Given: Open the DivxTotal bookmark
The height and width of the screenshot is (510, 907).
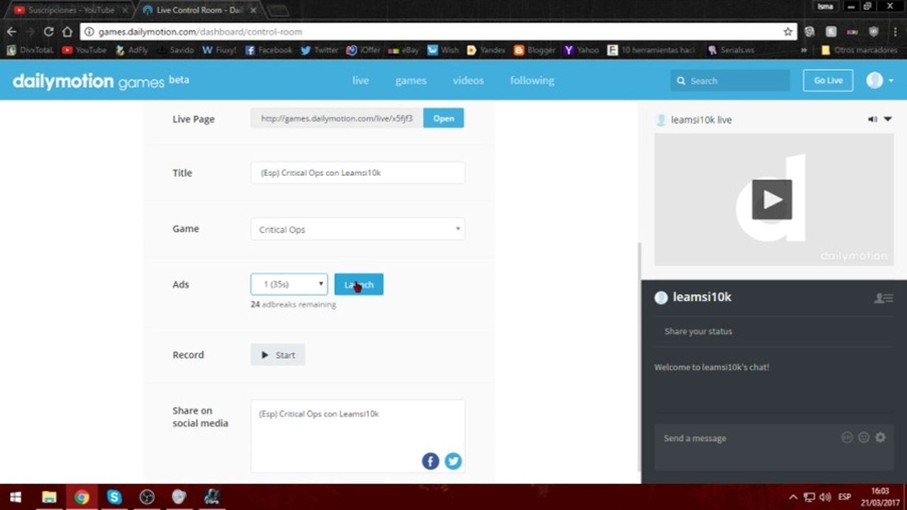Looking at the screenshot, I should coord(30,50).
